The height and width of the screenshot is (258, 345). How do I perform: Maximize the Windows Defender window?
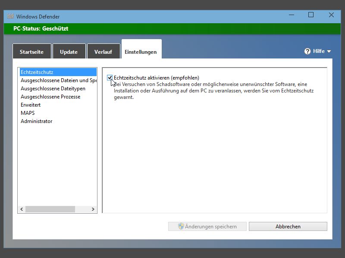311,15
